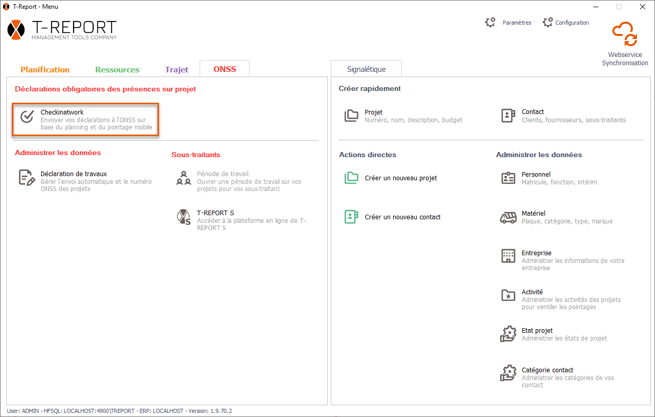Click the green Créer un nouveau projet icon
Image resolution: width=655 pixels, height=417 pixels.
[351, 178]
